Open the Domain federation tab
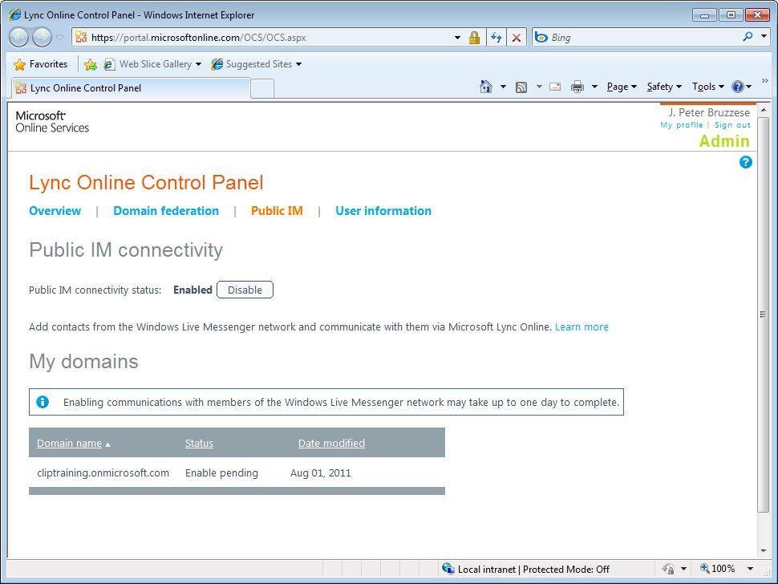This screenshot has width=778, height=584. [x=166, y=211]
